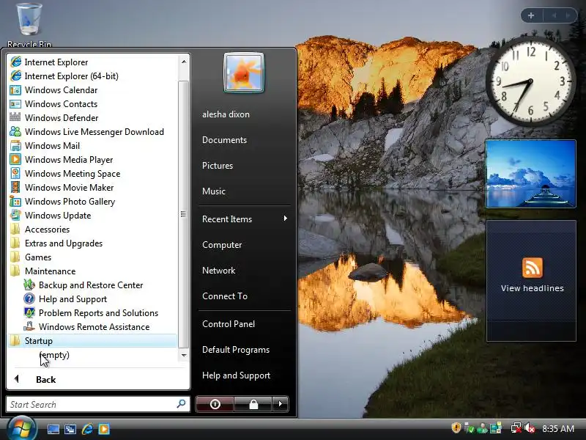Click the network disconnected tray icon
This screenshot has height=440, width=586.
(516, 428)
